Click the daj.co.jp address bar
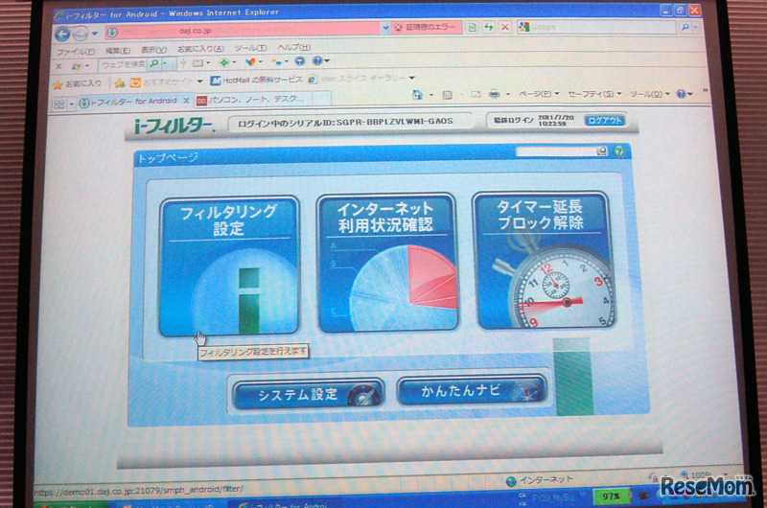Screen dimensions: 767x508 (x=243, y=31)
